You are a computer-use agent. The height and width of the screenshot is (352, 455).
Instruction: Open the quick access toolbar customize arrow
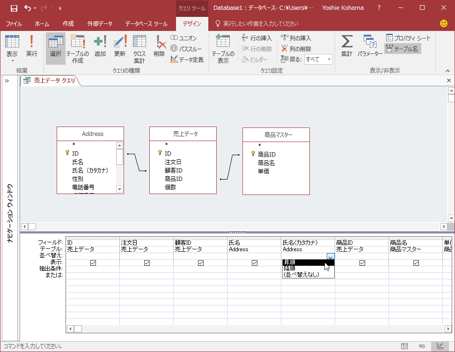click(x=60, y=8)
